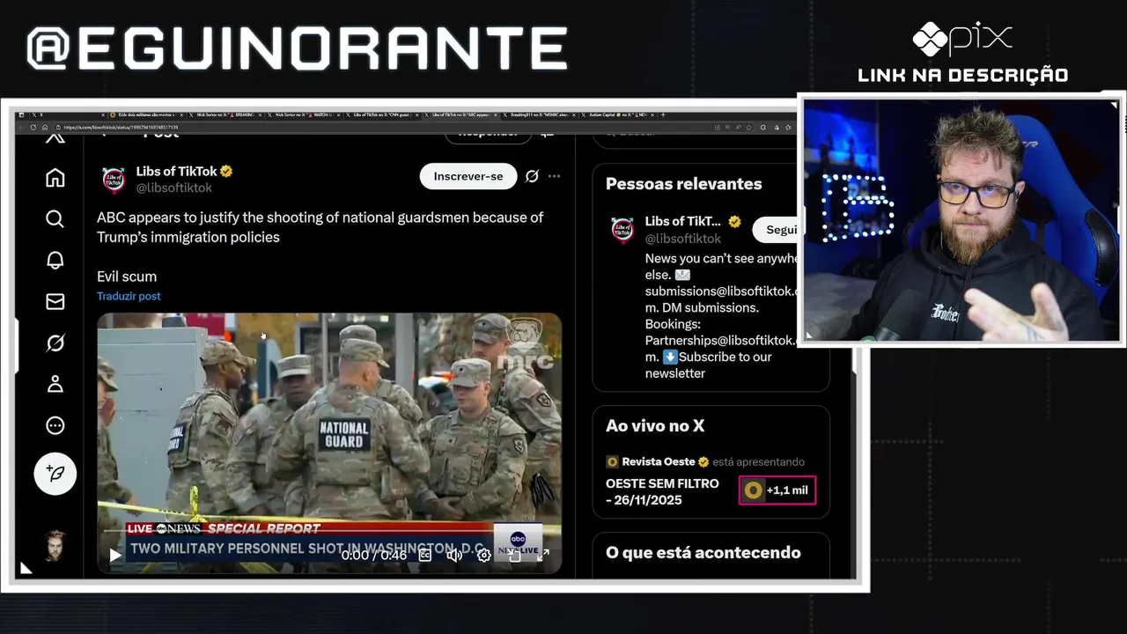Image resolution: width=1127 pixels, height=634 pixels.
Task: Enable picture-in-picture on the video
Action: pos(514,555)
